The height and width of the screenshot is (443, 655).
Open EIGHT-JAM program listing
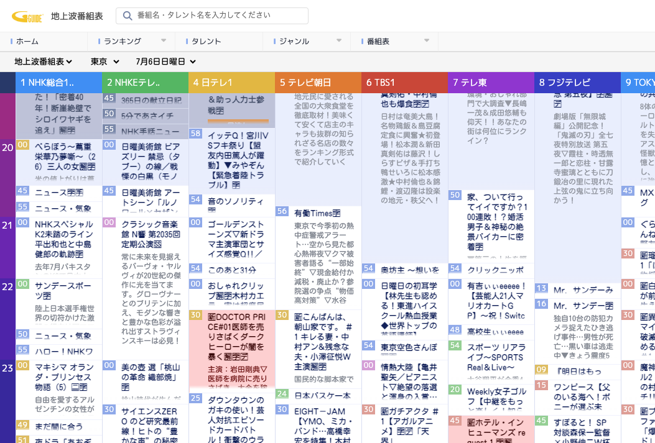coord(318,423)
